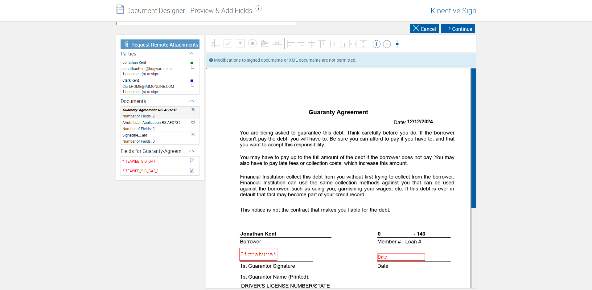
Task: Collapse the Fields for Guaranty-Agreement section
Action: click(191, 151)
